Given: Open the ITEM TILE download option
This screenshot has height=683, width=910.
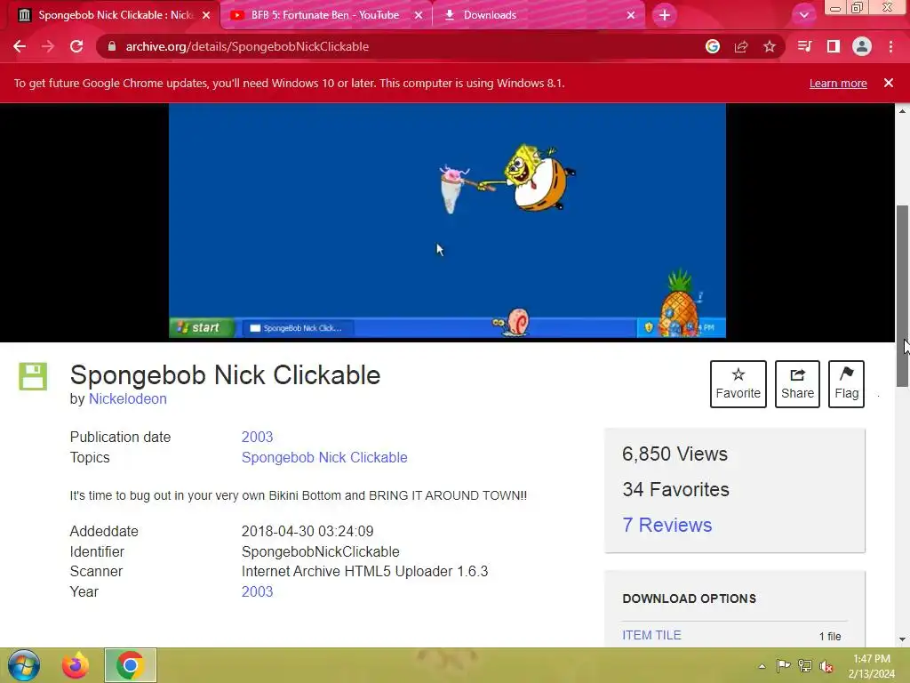Looking at the screenshot, I should click(651, 635).
